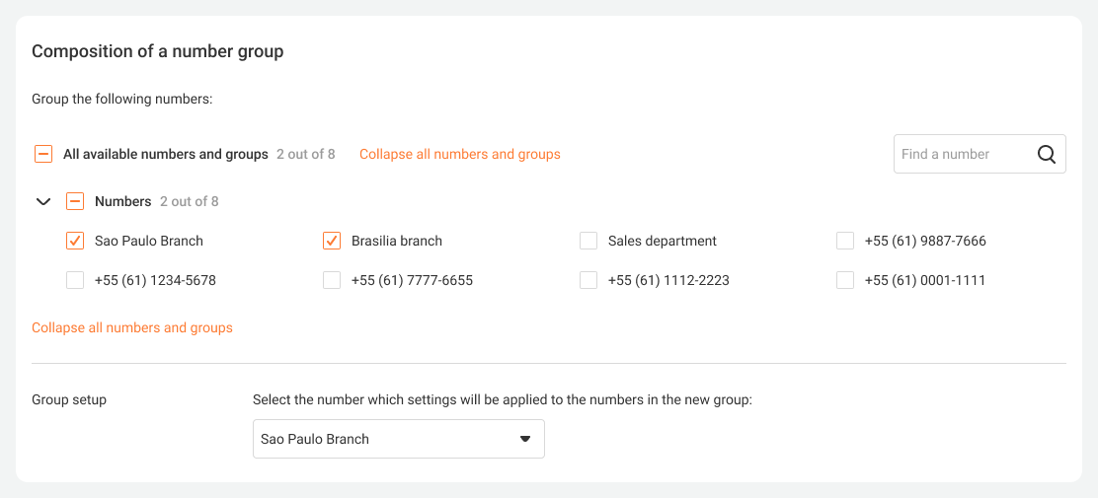Click the Numbers group label
This screenshot has height=498, width=1098.
click(123, 201)
